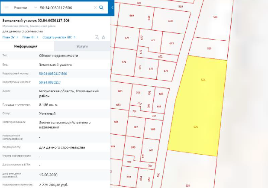Select parcel 529 on the map
This screenshot has width=268, height=188.
click(x=209, y=49)
